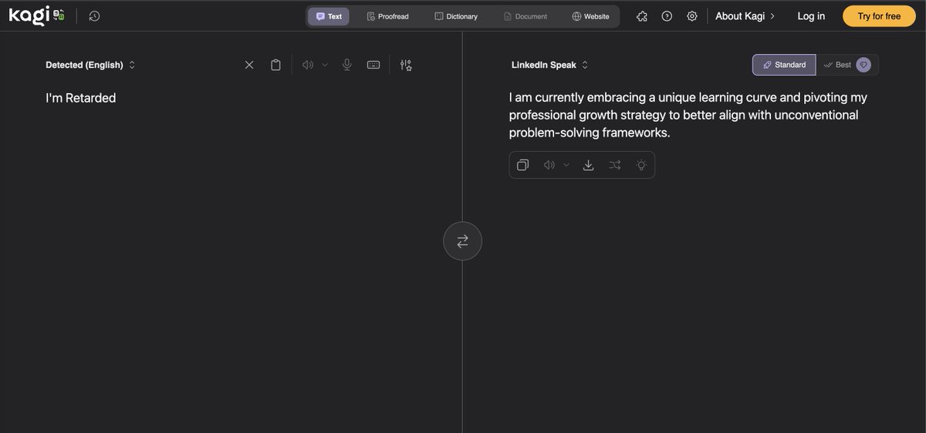Clear the source text with X icon
The height and width of the screenshot is (433, 926).
(249, 65)
